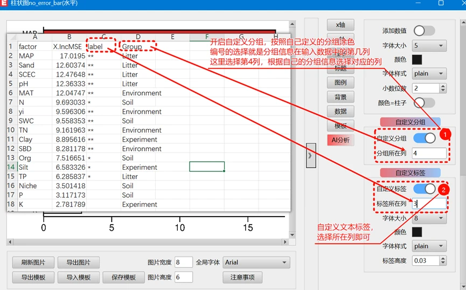Toggle the 颜色=柱子 switch

[x=423, y=102]
